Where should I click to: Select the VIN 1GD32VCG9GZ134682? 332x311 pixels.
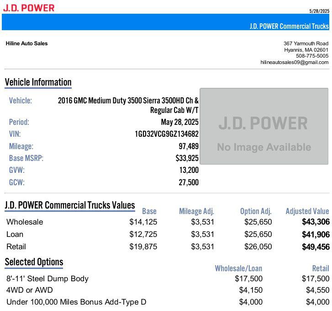pyautogui.click(x=167, y=134)
